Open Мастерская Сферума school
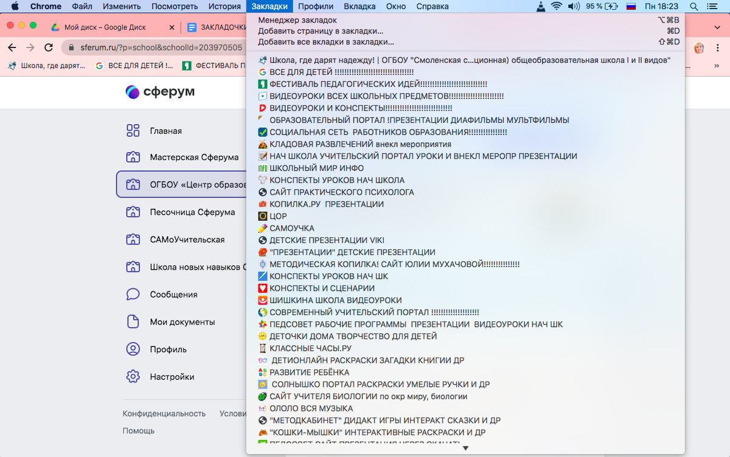This screenshot has width=730, height=457. point(182,157)
